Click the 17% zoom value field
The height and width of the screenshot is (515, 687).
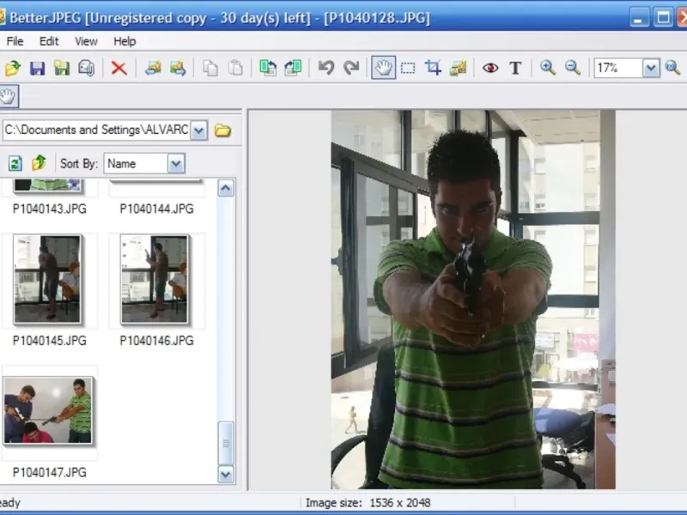[x=618, y=68]
